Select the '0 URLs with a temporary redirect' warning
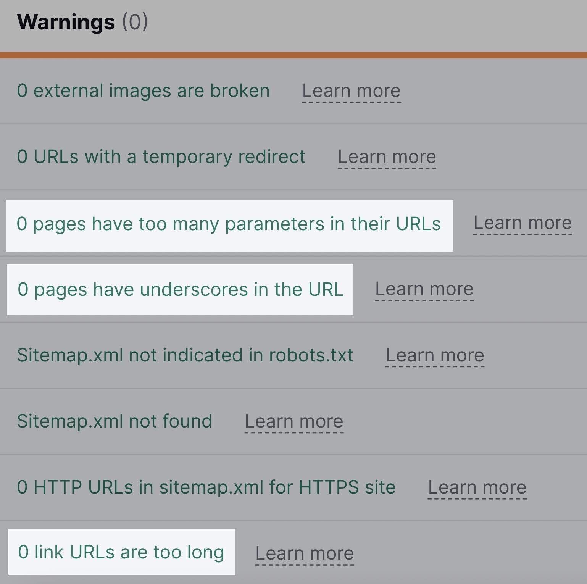 click(x=161, y=157)
